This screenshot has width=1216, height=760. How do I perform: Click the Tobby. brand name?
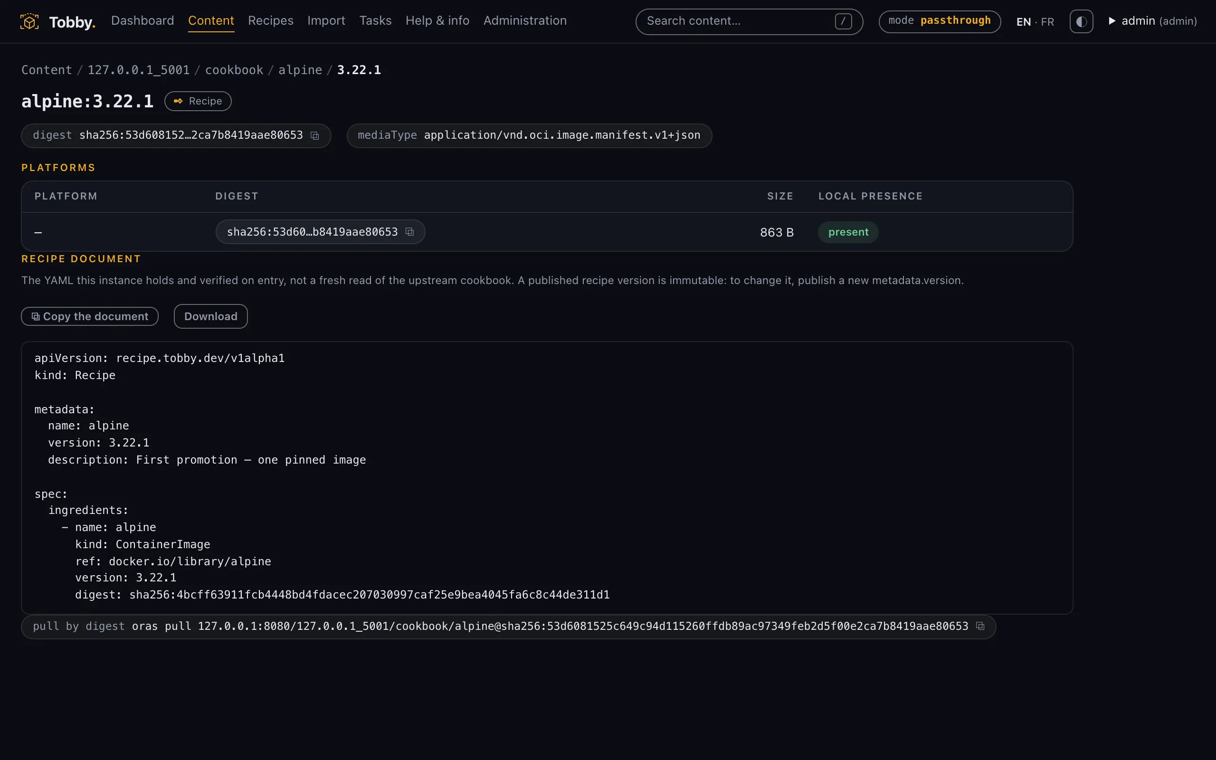tap(72, 22)
